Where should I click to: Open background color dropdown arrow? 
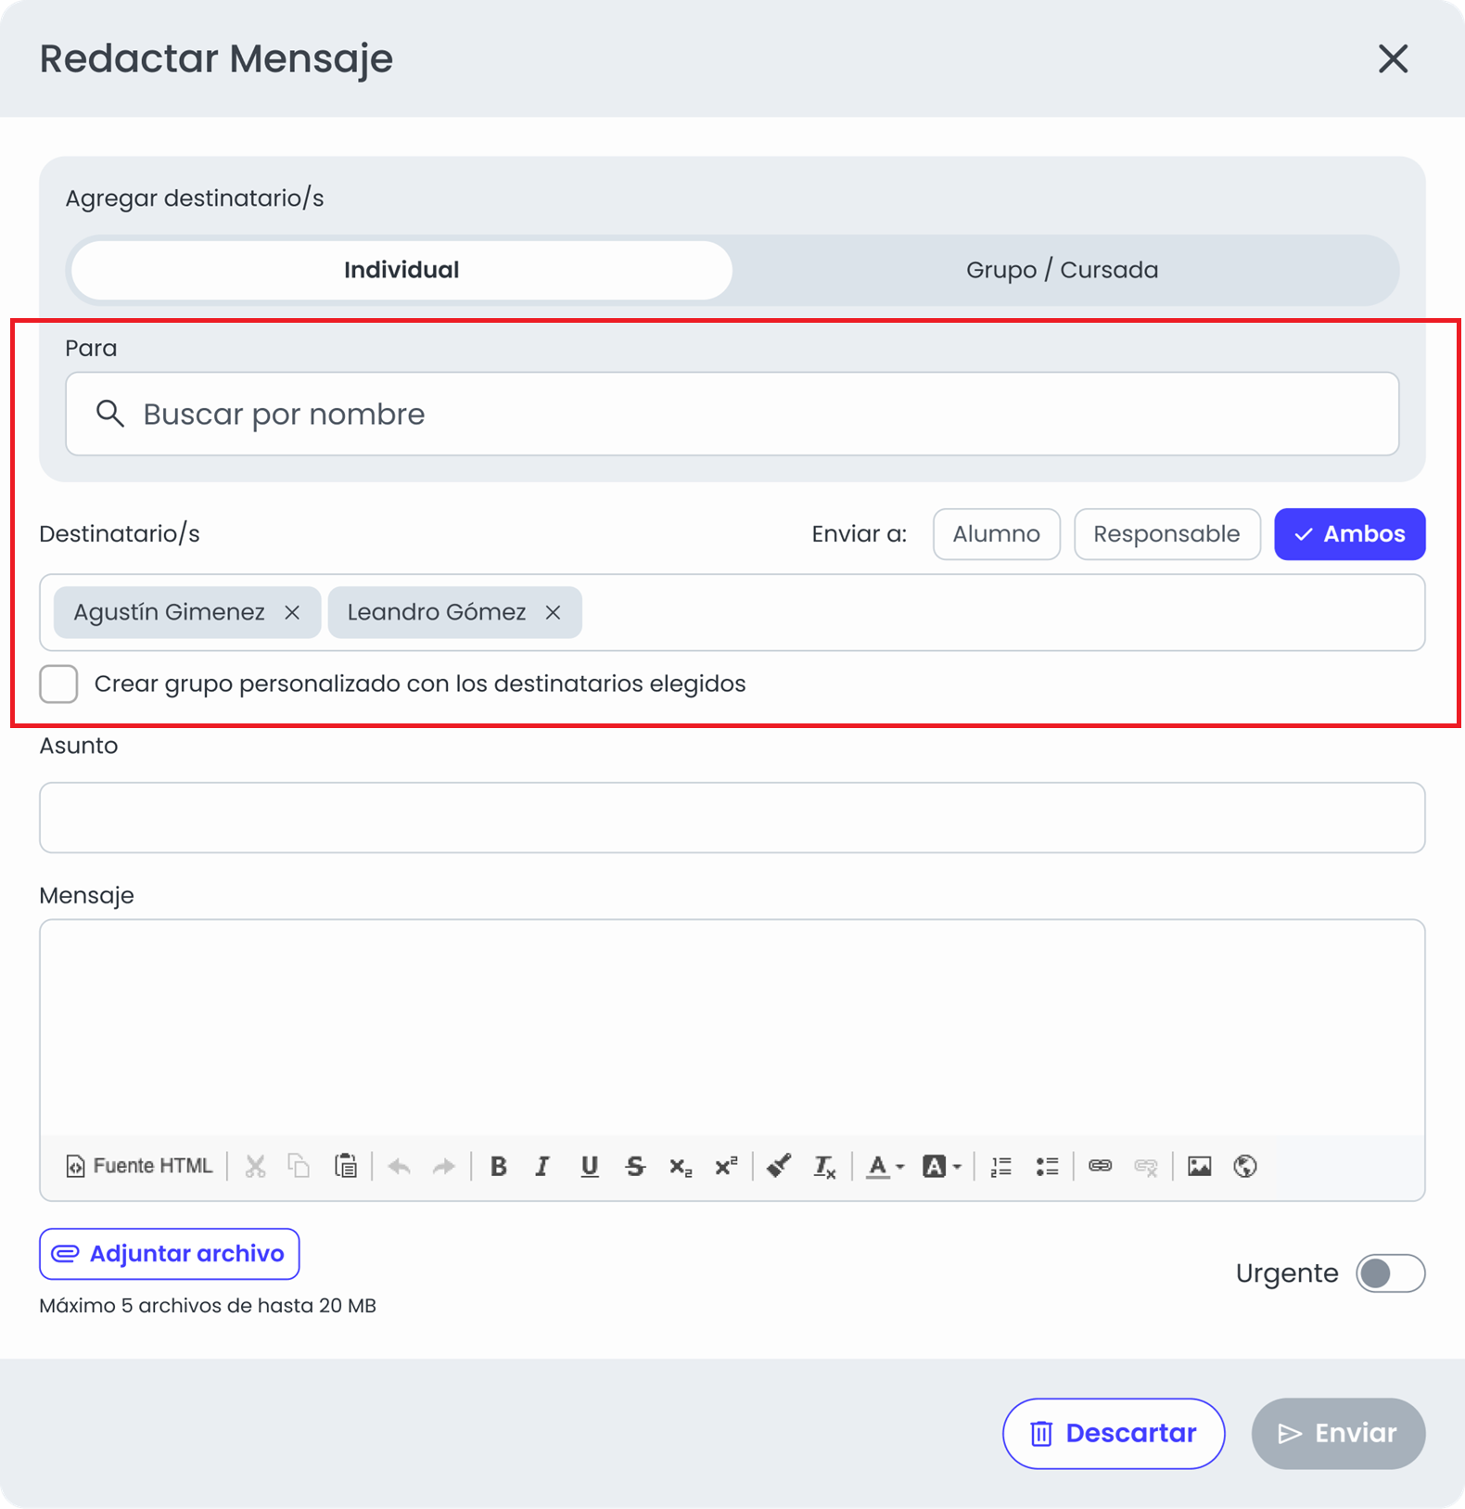[x=957, y=1167]
